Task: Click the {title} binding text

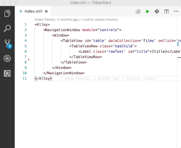Action: tap(159, 52)
